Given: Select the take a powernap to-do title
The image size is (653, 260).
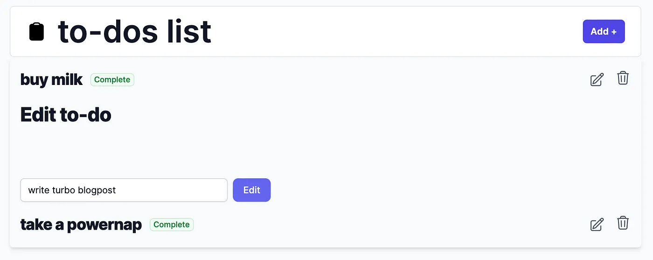Looking at the screenshot, I should point(81,225).
